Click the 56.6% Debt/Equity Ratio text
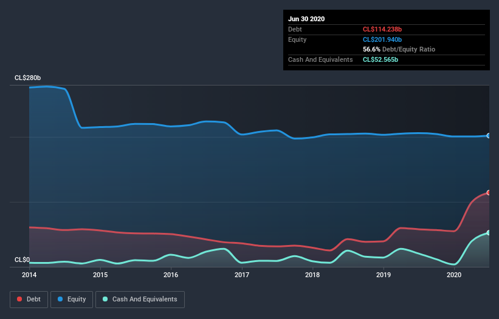This screenshot has width=499, height=319. tap(399, 50)
